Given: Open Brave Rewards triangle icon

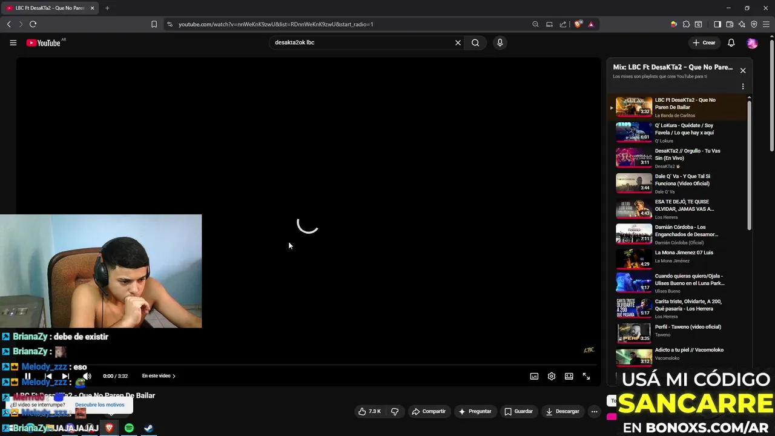Looking at the screenshot, I should (x=591, y=24).
